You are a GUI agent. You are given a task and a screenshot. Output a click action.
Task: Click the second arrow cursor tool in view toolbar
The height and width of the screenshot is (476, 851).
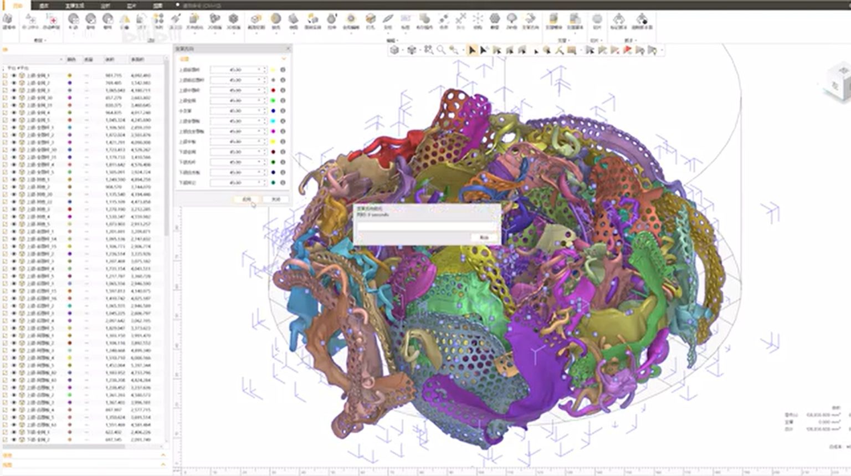tap(484, 50)
